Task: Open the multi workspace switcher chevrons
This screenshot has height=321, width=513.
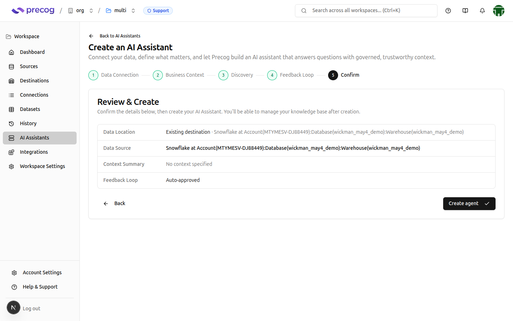Action: pos(133,11)
